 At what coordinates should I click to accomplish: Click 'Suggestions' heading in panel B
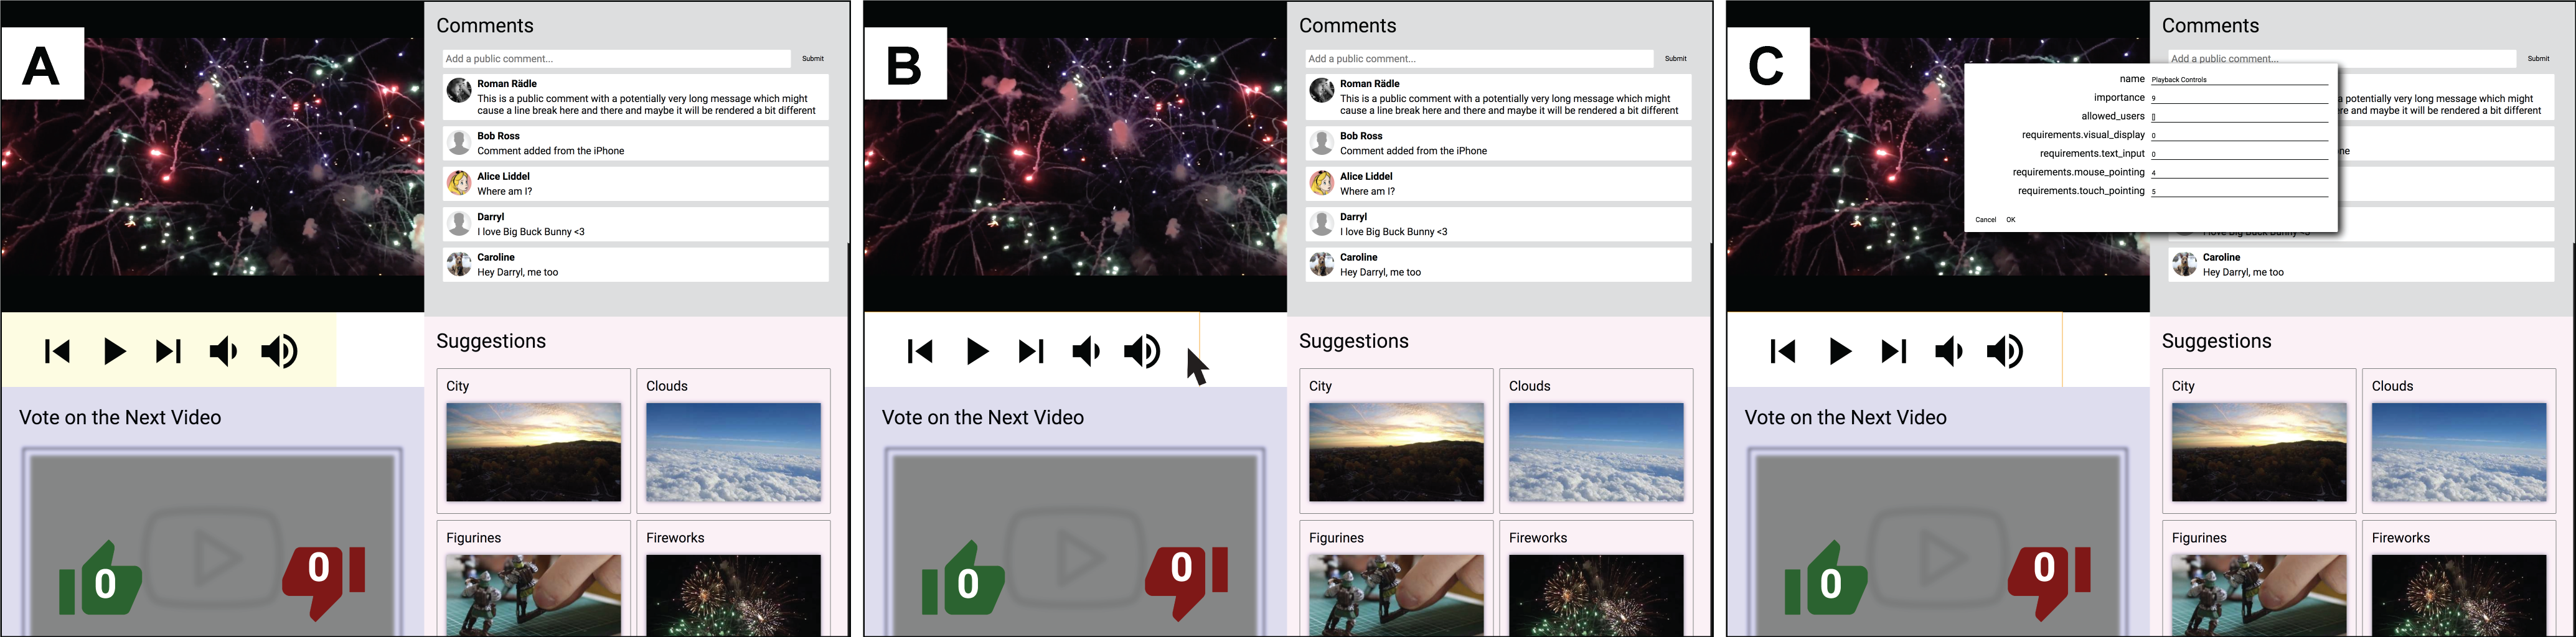click(1354, 341)
